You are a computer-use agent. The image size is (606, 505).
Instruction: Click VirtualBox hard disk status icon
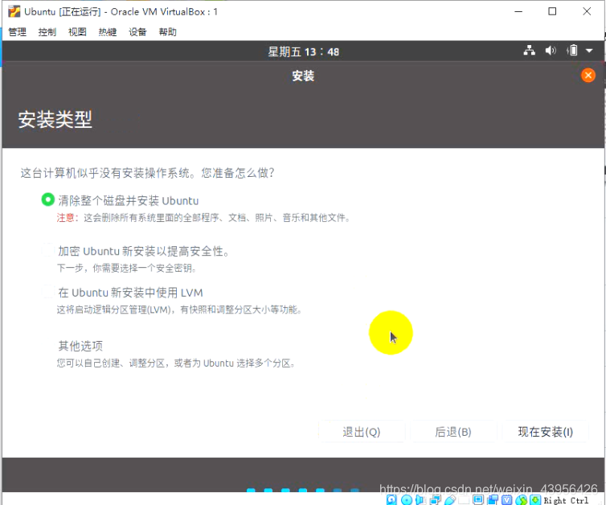coord(391,499)
